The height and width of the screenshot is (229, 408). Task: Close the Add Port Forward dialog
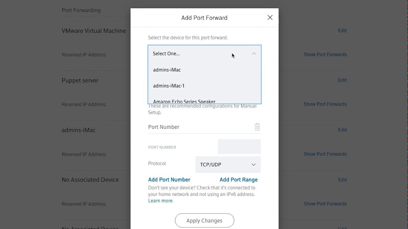[x=270, y=18]
